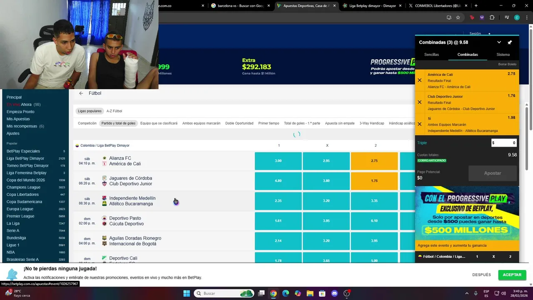Choose Competición market tab
The image size is (533, 300).
click(x=87, y=123)
